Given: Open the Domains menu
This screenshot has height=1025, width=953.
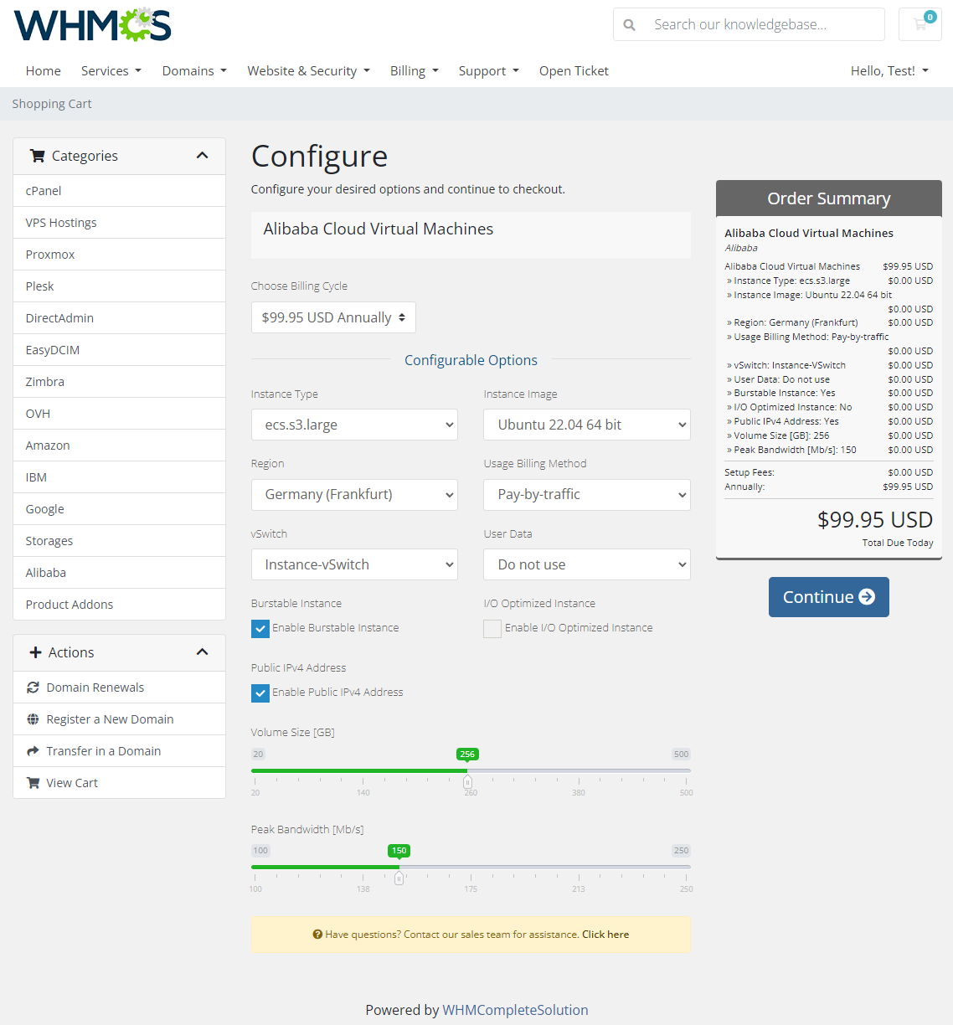Looking at the screenshot, I should tap(194, 71).
